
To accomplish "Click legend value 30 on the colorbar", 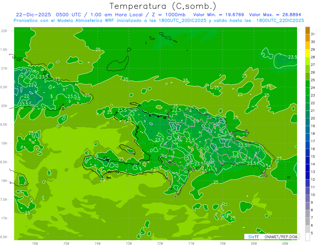I will [313, 42].
